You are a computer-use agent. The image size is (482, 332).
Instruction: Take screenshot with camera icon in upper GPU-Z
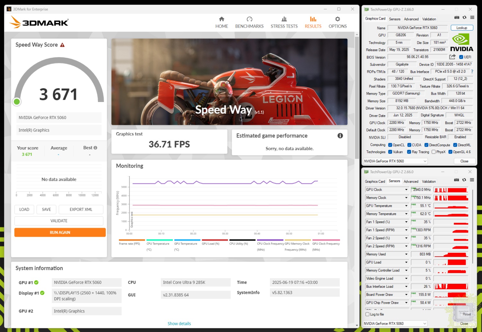coord(457,18)
